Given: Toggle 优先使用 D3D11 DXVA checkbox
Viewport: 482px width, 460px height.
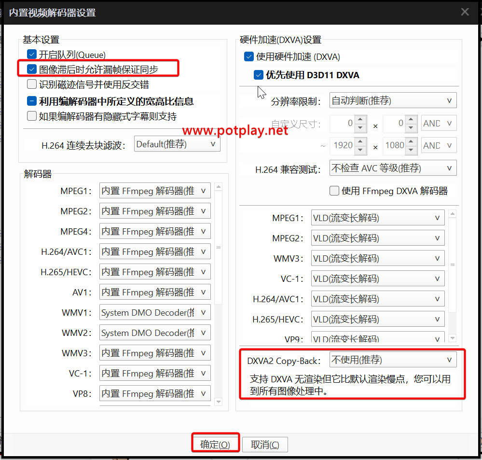Looking at the screenshot, I should point(259,75).
